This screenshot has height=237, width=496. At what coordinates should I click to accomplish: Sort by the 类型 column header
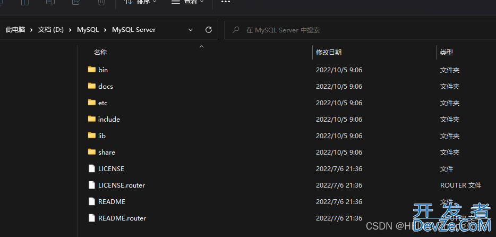(446, 53)
